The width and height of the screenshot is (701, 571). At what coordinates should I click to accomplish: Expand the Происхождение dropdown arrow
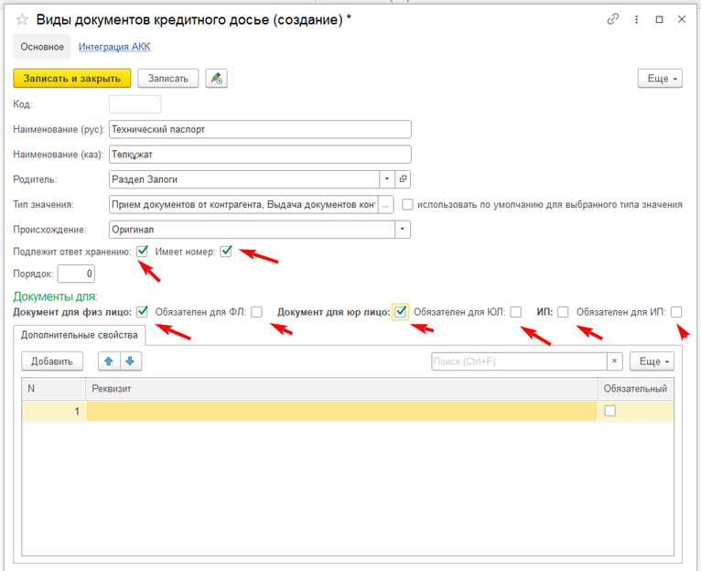(403, 230)
